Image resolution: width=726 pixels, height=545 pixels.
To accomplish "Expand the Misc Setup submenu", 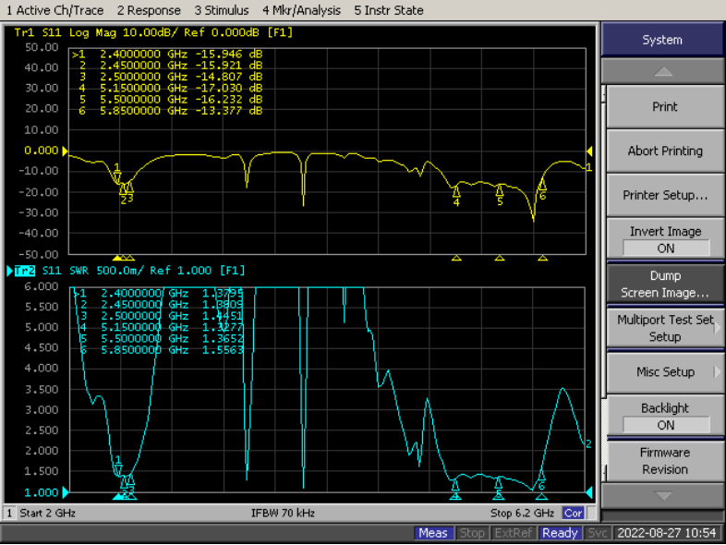I will (665, 372).
